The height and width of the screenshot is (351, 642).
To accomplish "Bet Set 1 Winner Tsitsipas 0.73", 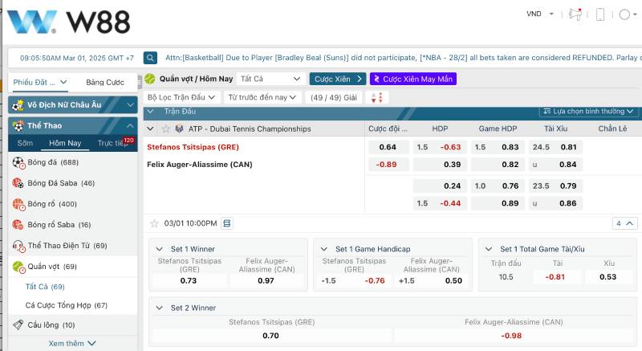I will pyautogui.click(x=189, y=281).
